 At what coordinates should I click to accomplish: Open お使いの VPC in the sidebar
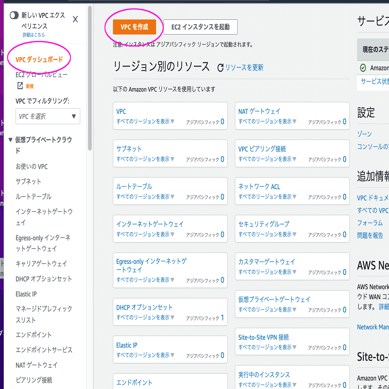[x=32, y=167]
